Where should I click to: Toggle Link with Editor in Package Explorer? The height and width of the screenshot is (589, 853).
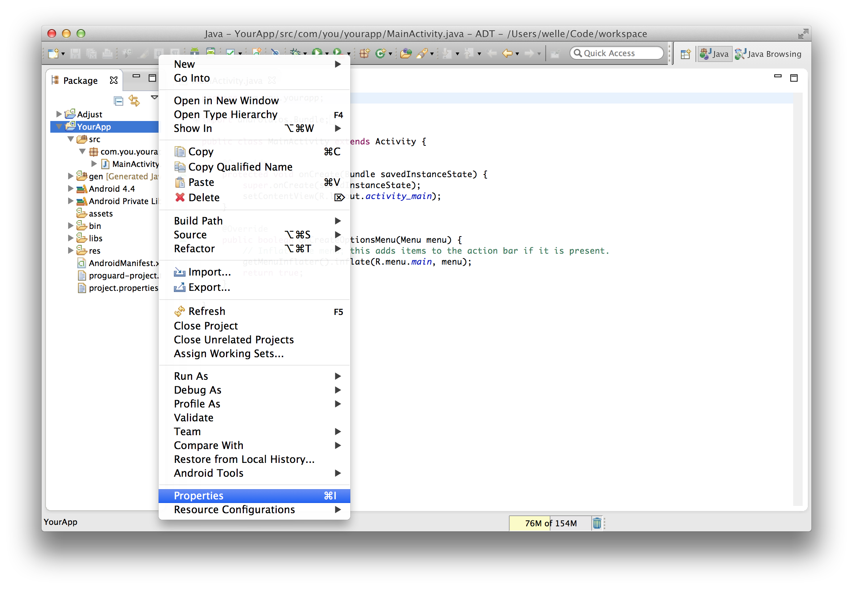coord(134,101)
